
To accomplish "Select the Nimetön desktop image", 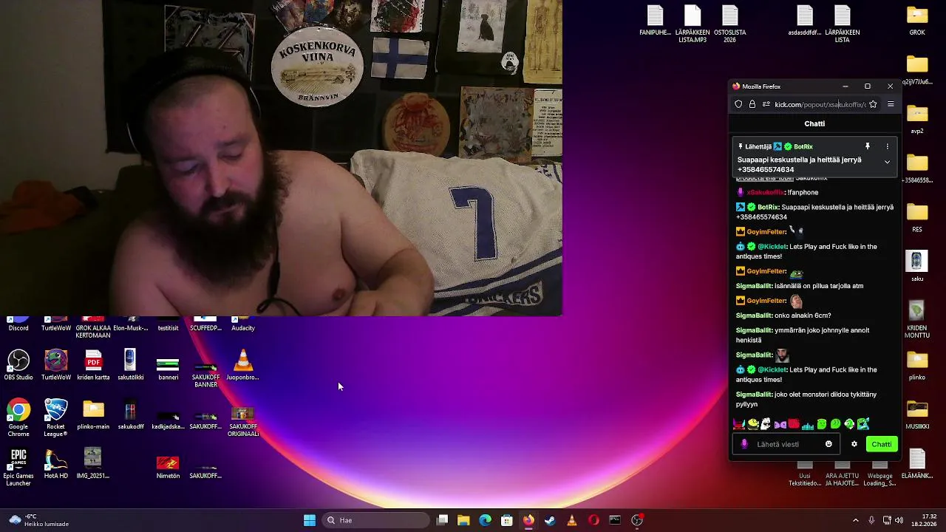I will pos(168,467).
